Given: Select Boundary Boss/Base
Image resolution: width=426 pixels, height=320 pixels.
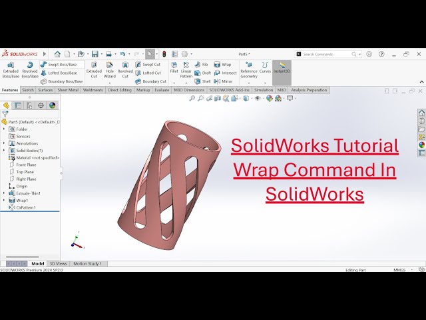Looking at the screenshot, I should pos(61,81).
